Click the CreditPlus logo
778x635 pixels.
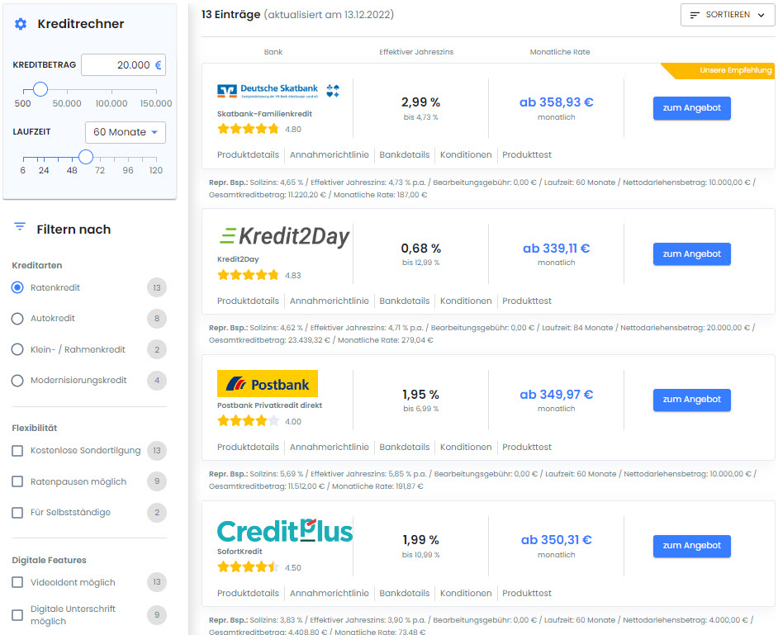pyautogui.click(x=285, y=531)
